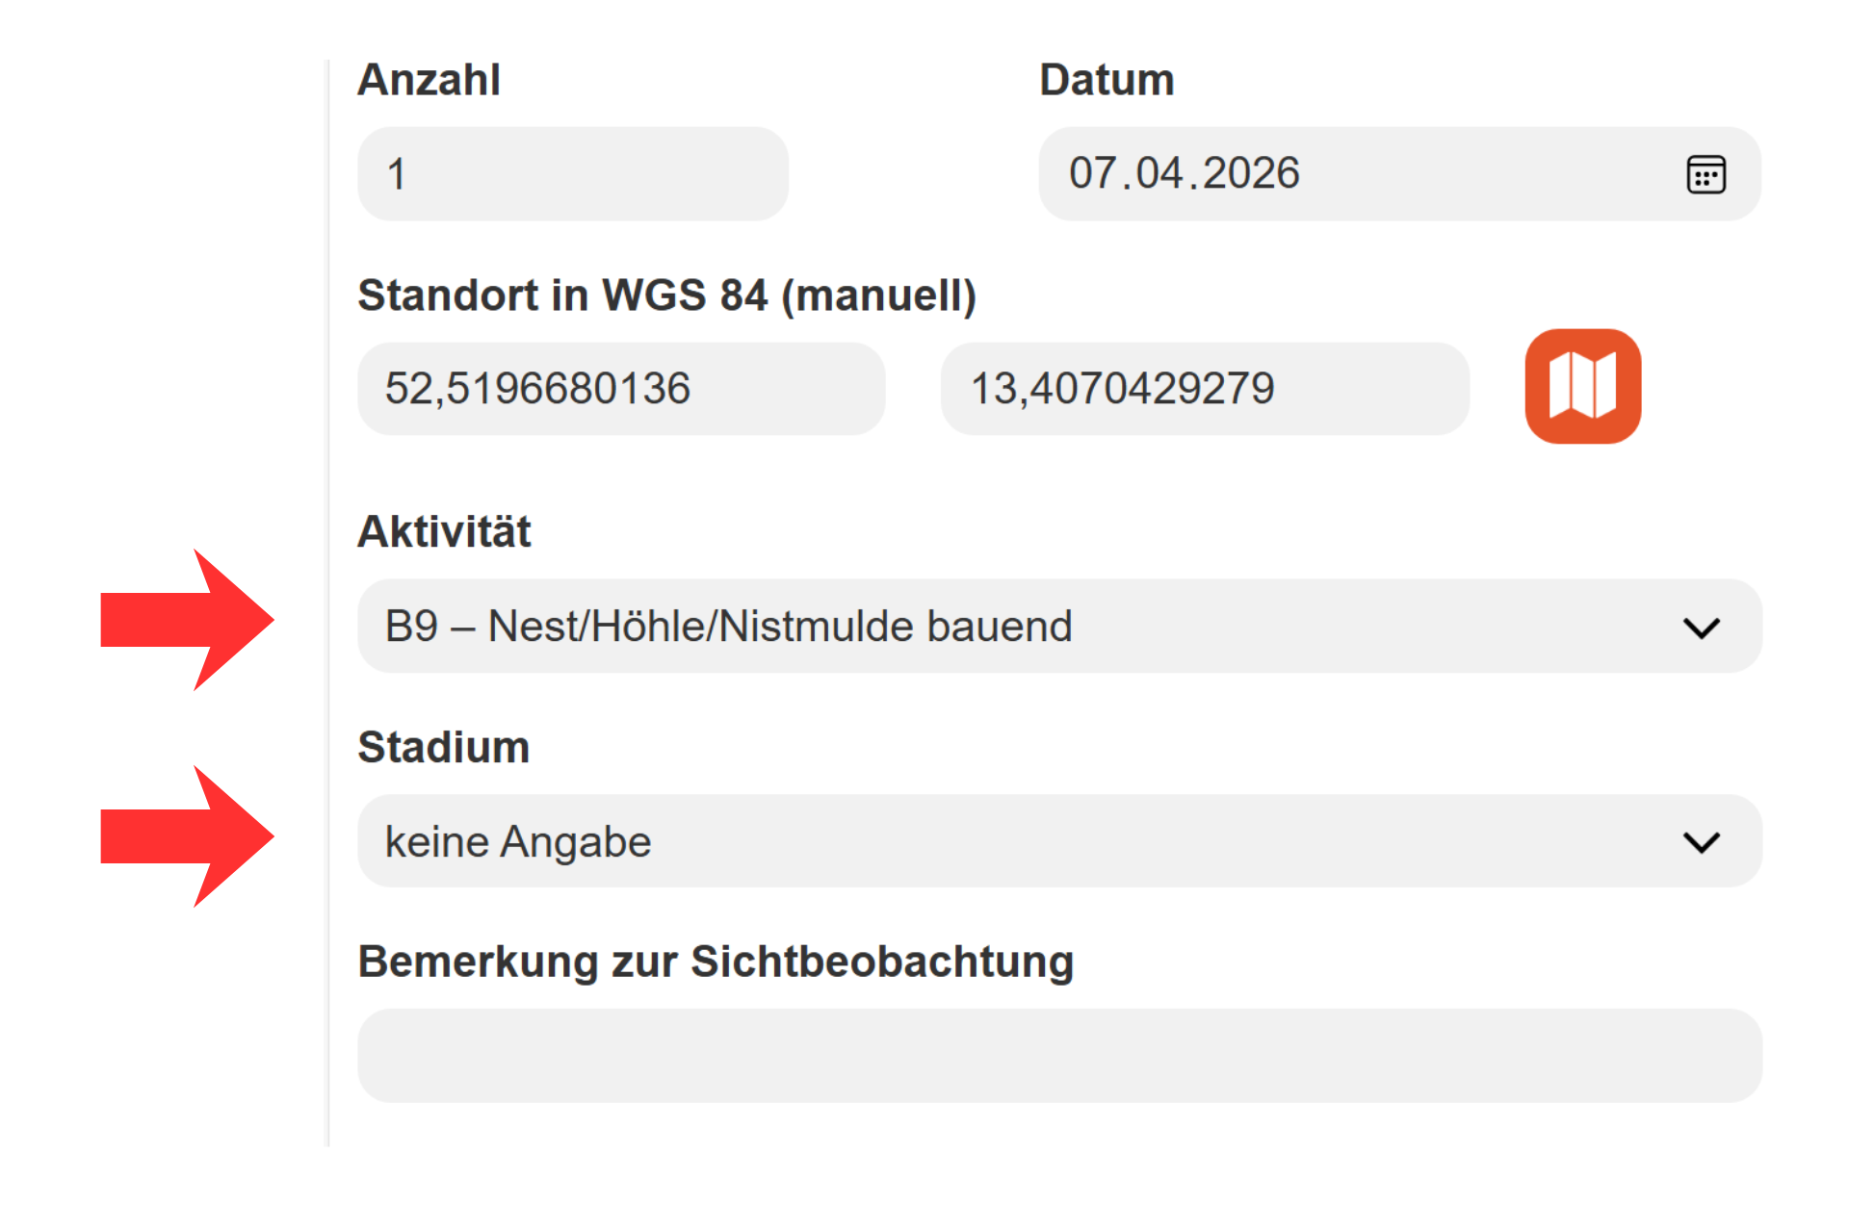The width and height of the screenshot is (1849, 1232).
Task: Click the 'Standort in WGS 84 (manuell)' label
Action: pos(666,295)
